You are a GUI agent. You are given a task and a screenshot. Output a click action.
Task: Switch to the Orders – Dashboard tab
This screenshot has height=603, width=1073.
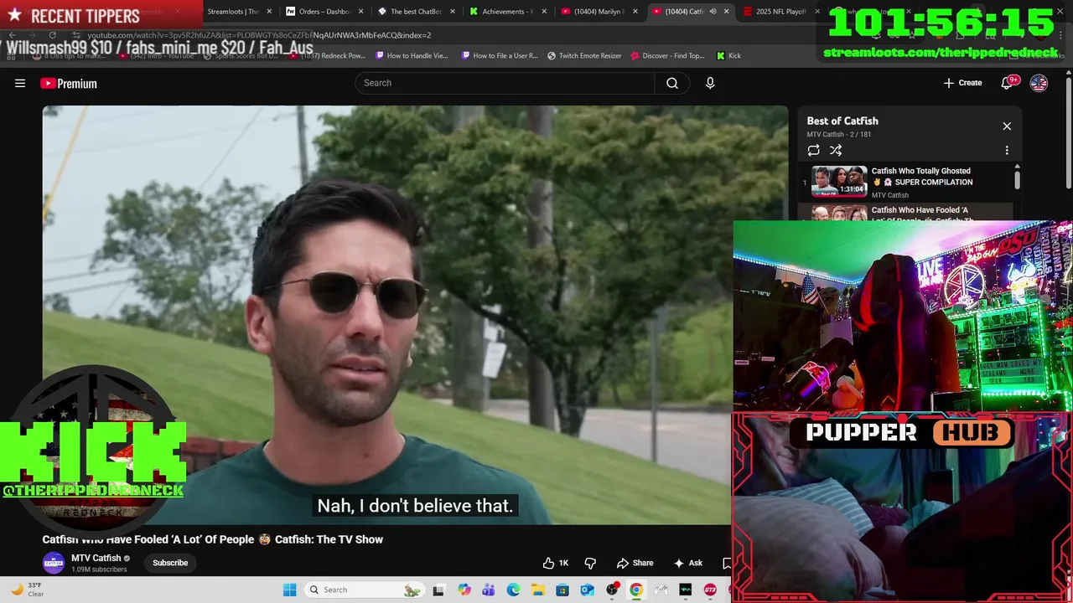pos(323,12)
